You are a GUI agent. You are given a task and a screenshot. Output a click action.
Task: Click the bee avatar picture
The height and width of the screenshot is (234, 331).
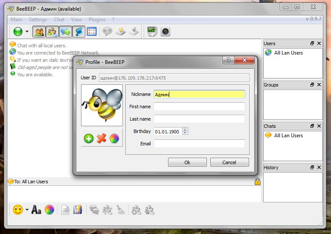click(102, 105)
